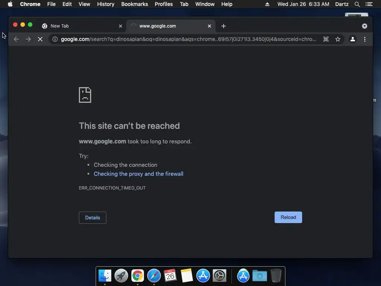This screenshot has width=381, height=286.
Task: Open the File menu
Action: pos(51,4)
